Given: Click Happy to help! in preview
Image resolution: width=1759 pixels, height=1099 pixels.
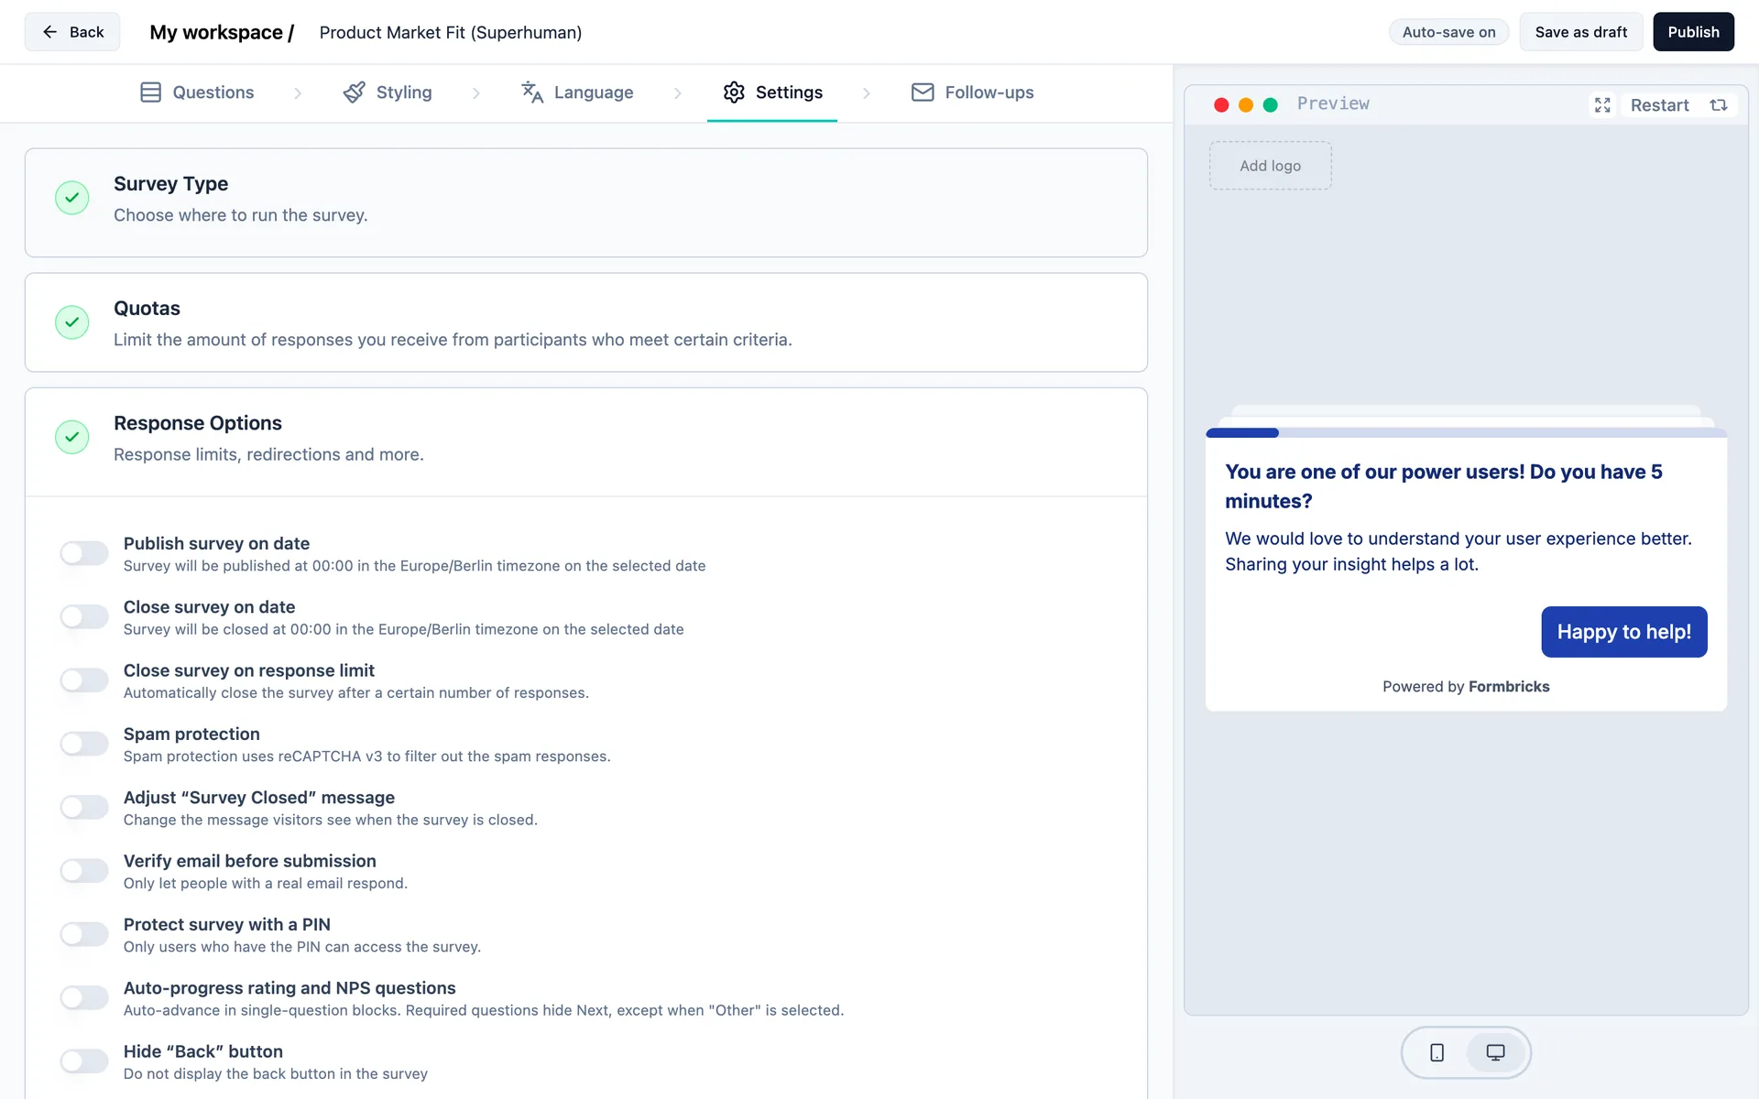Looking at the screenshot, I should 1624,632.
